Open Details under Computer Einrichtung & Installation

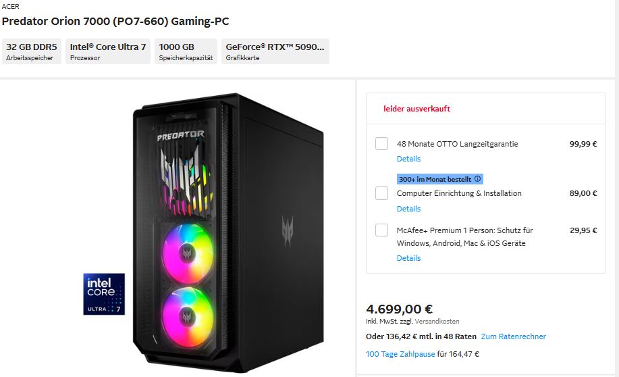408,209
